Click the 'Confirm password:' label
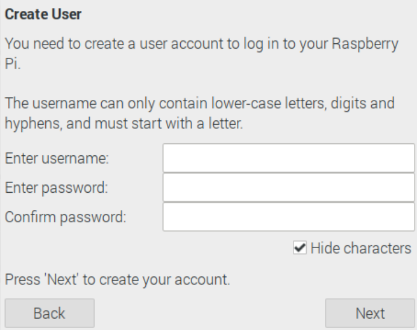The width and height of the screenshot is (417, 330). pyautogui.click(x=66, y=217)
